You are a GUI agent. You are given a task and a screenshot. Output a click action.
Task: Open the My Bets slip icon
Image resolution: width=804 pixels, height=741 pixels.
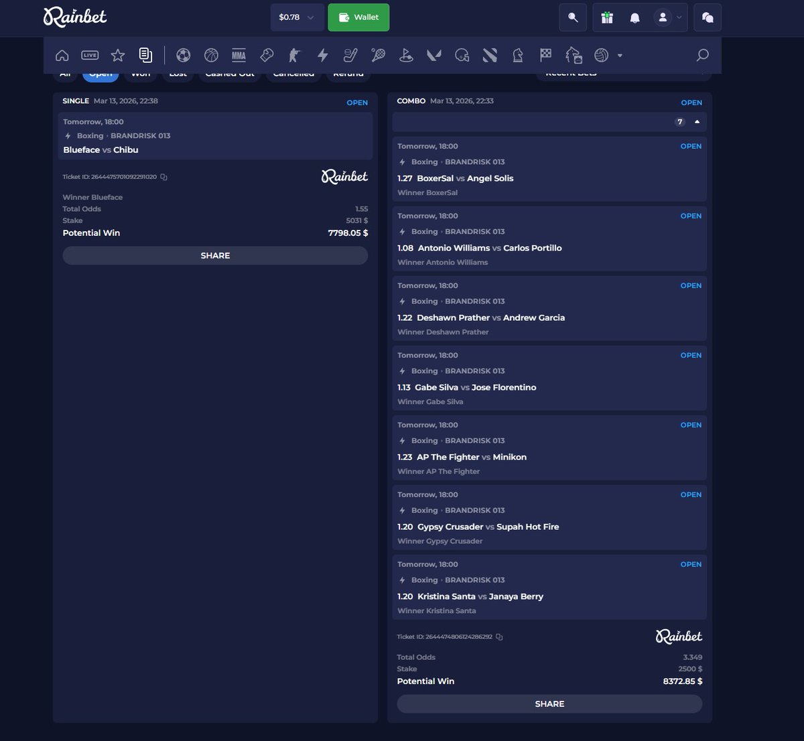(145, 56)
